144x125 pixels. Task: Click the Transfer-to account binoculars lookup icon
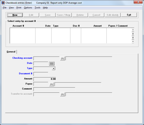[x=62, y=94]
